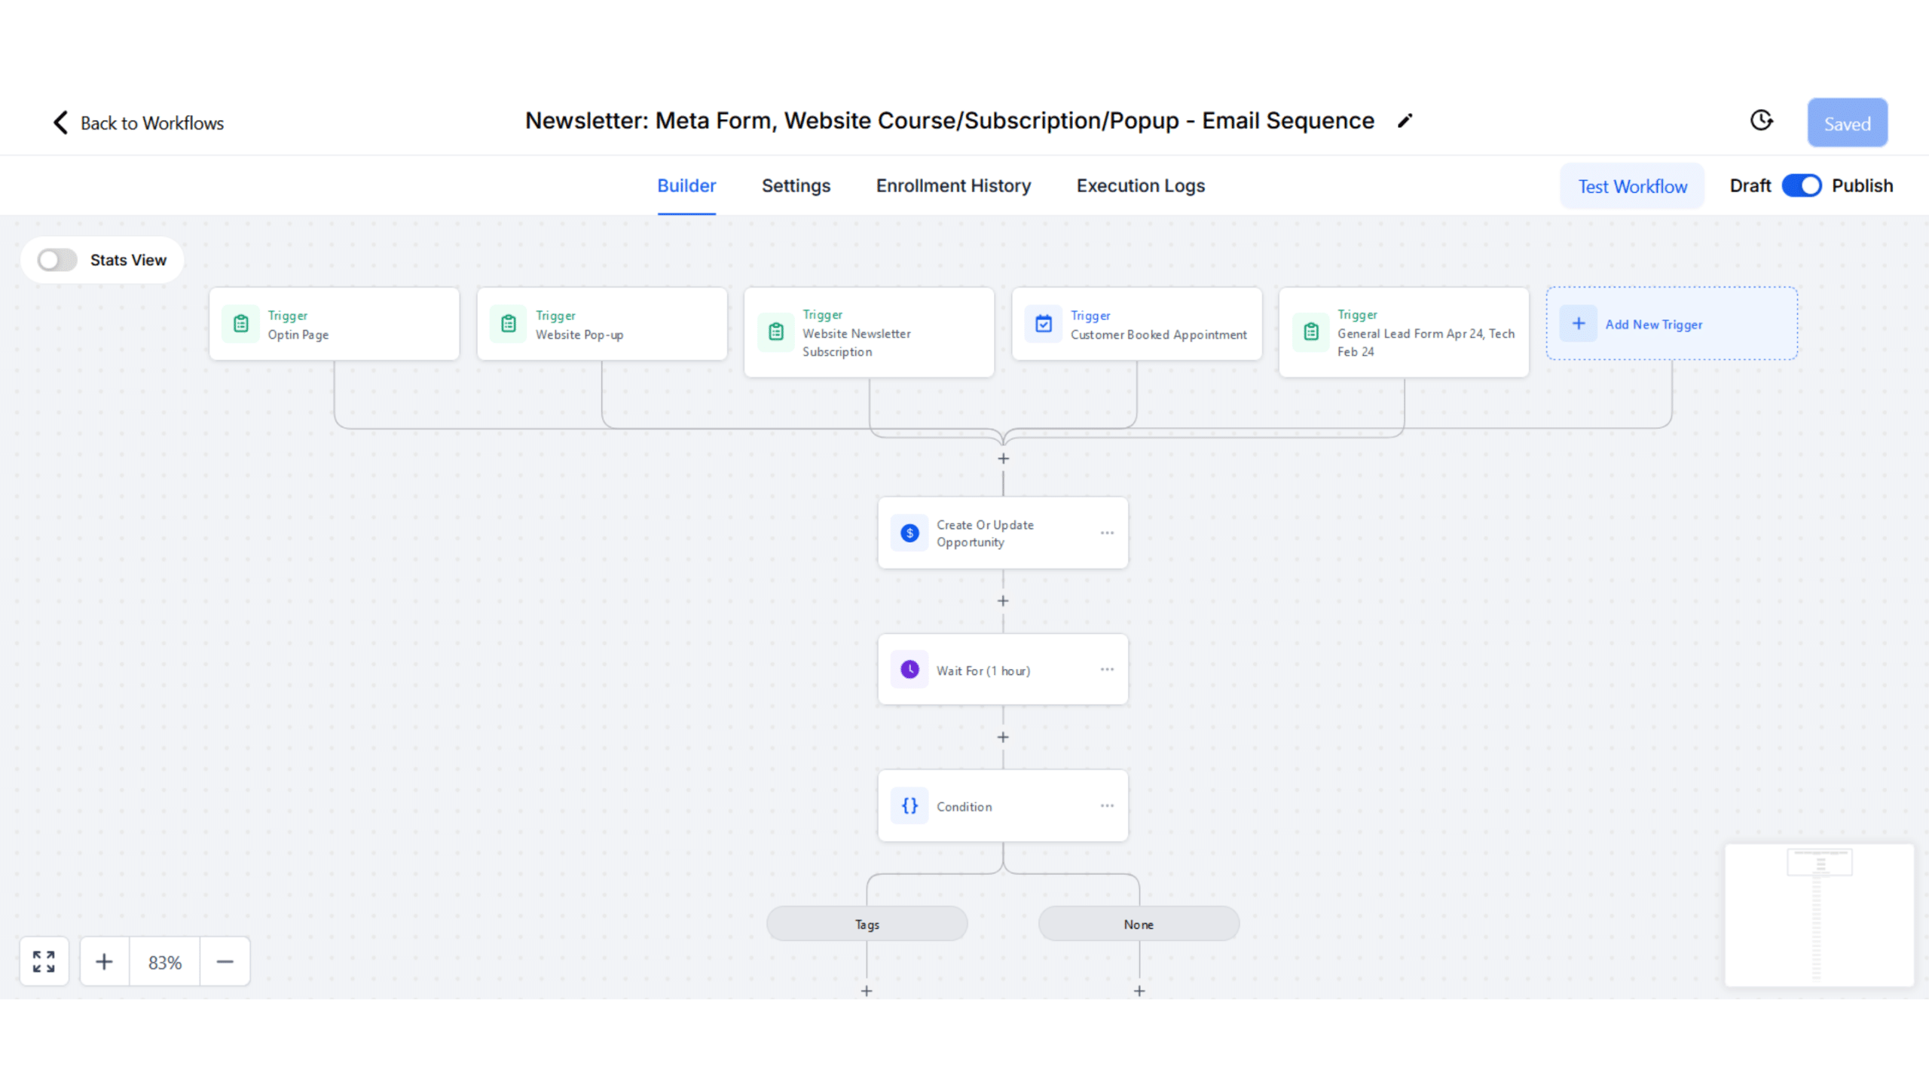Zoom out with the minus icon
The image size is (1929, 1085).
[225, 961]
